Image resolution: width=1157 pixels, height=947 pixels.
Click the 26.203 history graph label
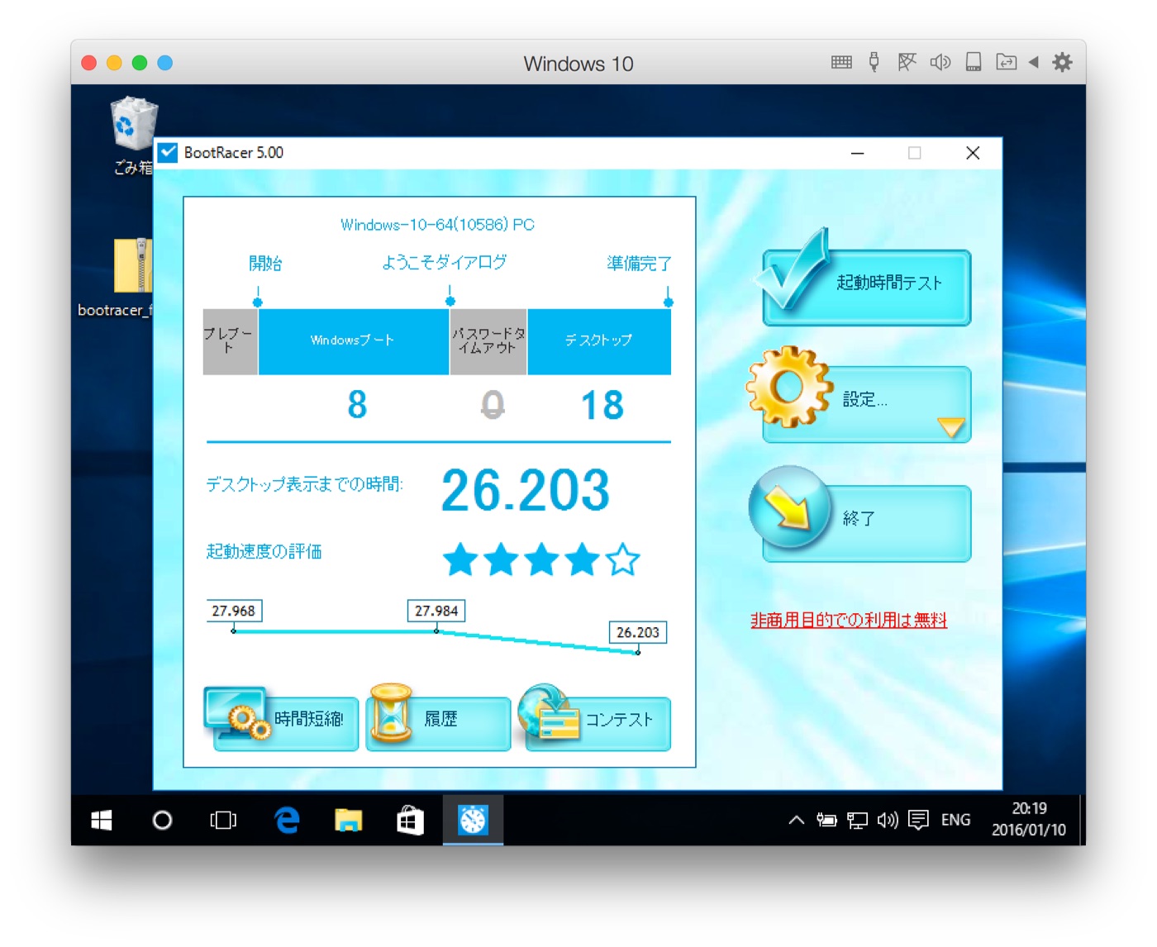click(637, 632)
